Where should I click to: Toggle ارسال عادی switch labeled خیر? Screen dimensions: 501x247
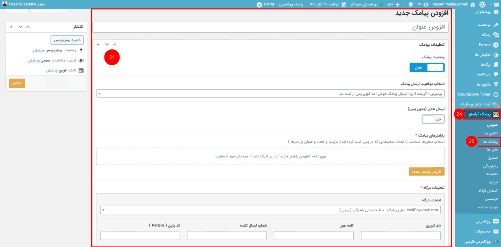click(x=433, y=120)
